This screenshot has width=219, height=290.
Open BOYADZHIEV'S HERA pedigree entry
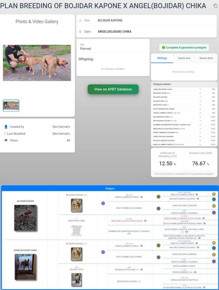coord(129,281)
